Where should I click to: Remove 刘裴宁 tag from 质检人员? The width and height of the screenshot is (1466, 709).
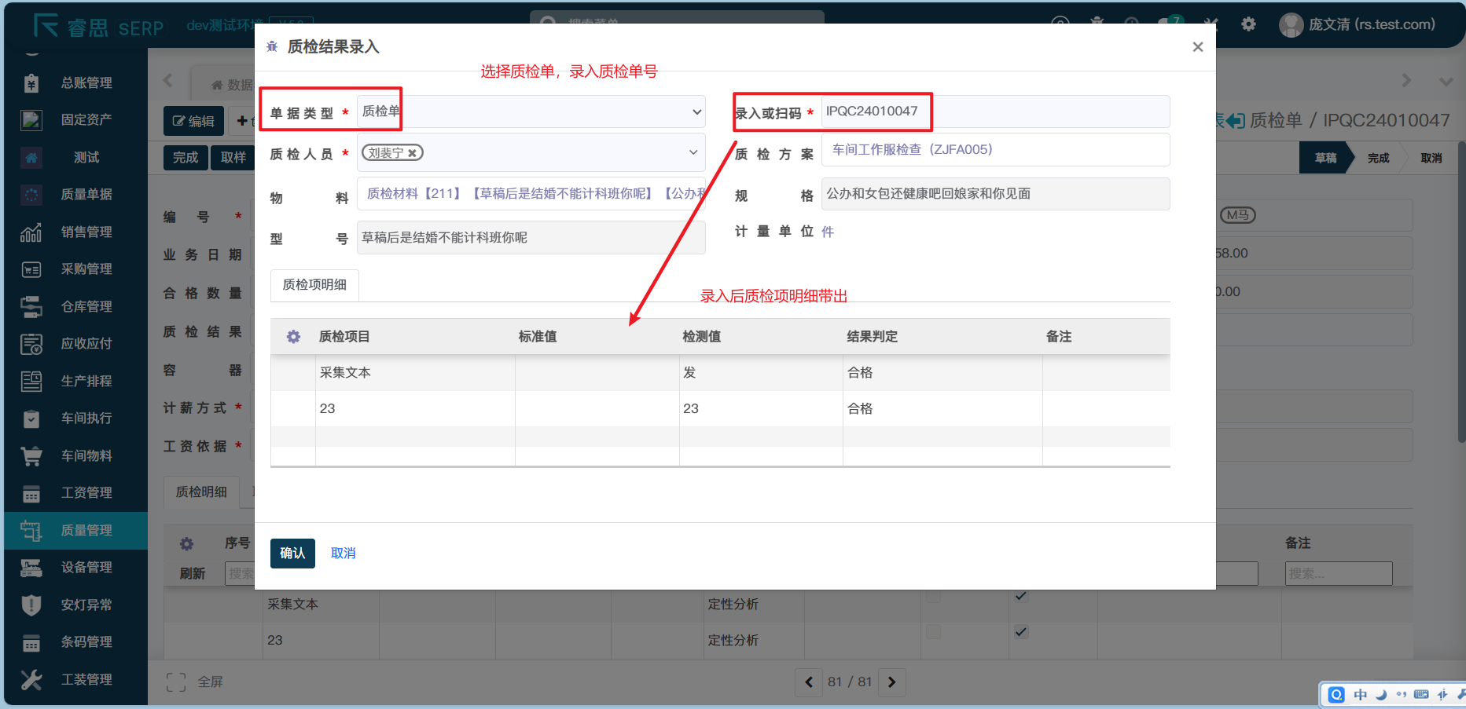(x=412, y=153)
